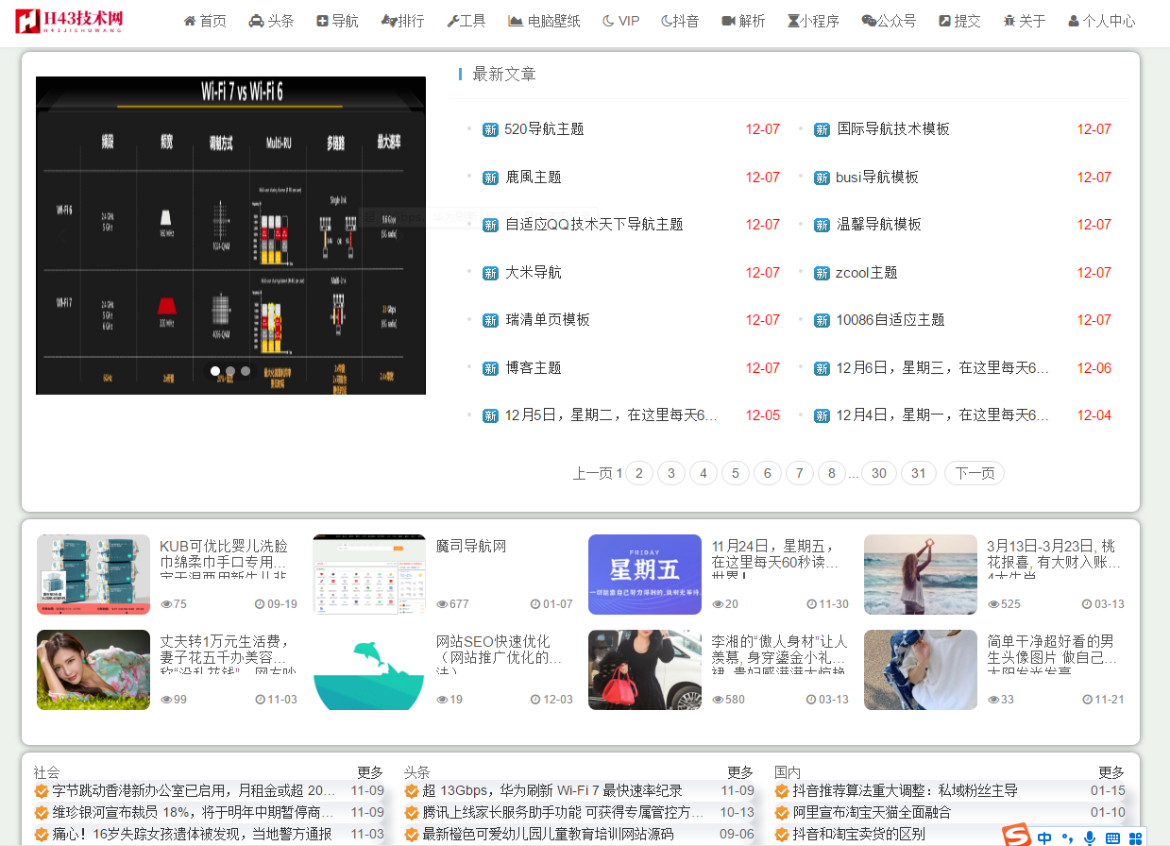Select the second carousel indicator dot
Viewport: 1170px width, 846px height.
(230, 371)
